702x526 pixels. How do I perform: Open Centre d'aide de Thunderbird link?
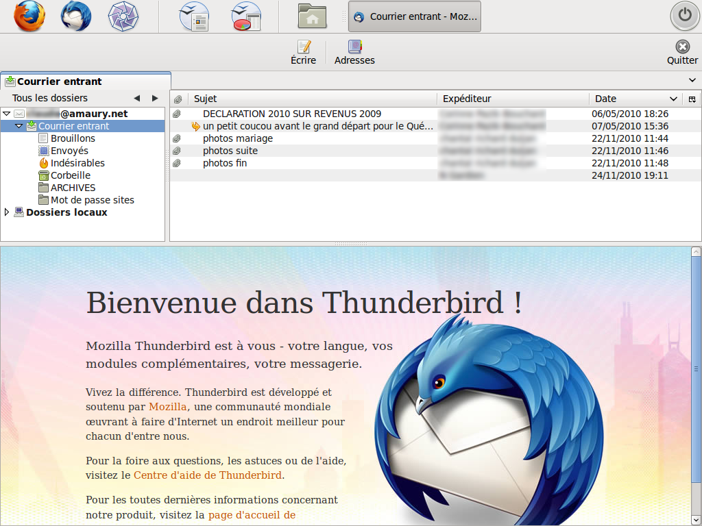pyautogui.click(x=208, y=475)
